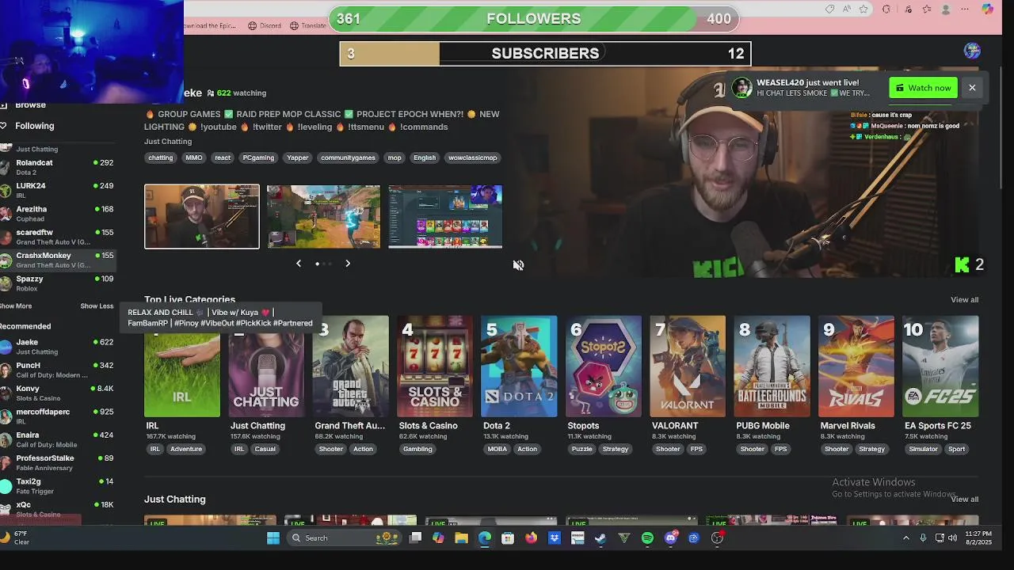Select first featured stream thumbnail (Jaeke)

point(202,216)
